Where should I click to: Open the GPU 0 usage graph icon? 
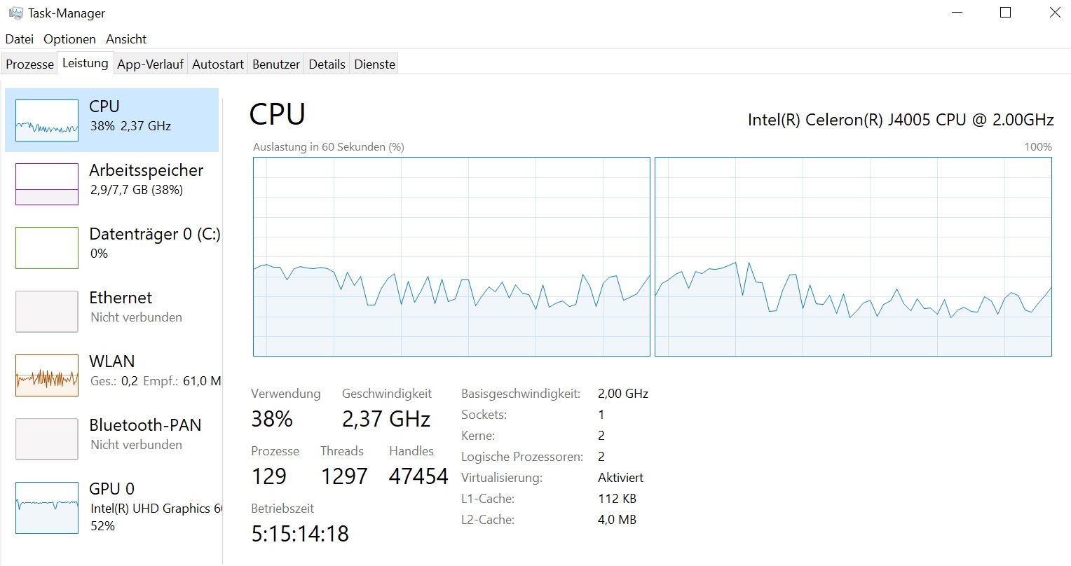[47, 508]
